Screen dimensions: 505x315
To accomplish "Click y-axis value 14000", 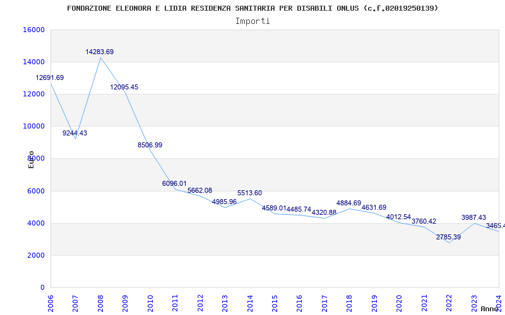I will coord(33,62).
